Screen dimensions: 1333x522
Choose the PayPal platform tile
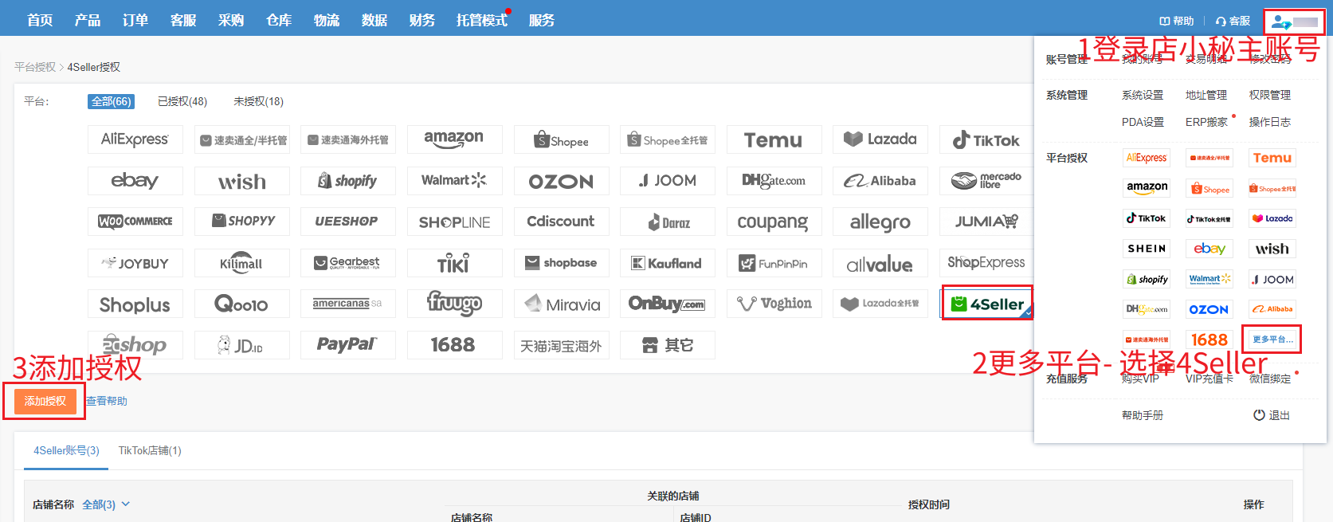click(x=347, y=345)
